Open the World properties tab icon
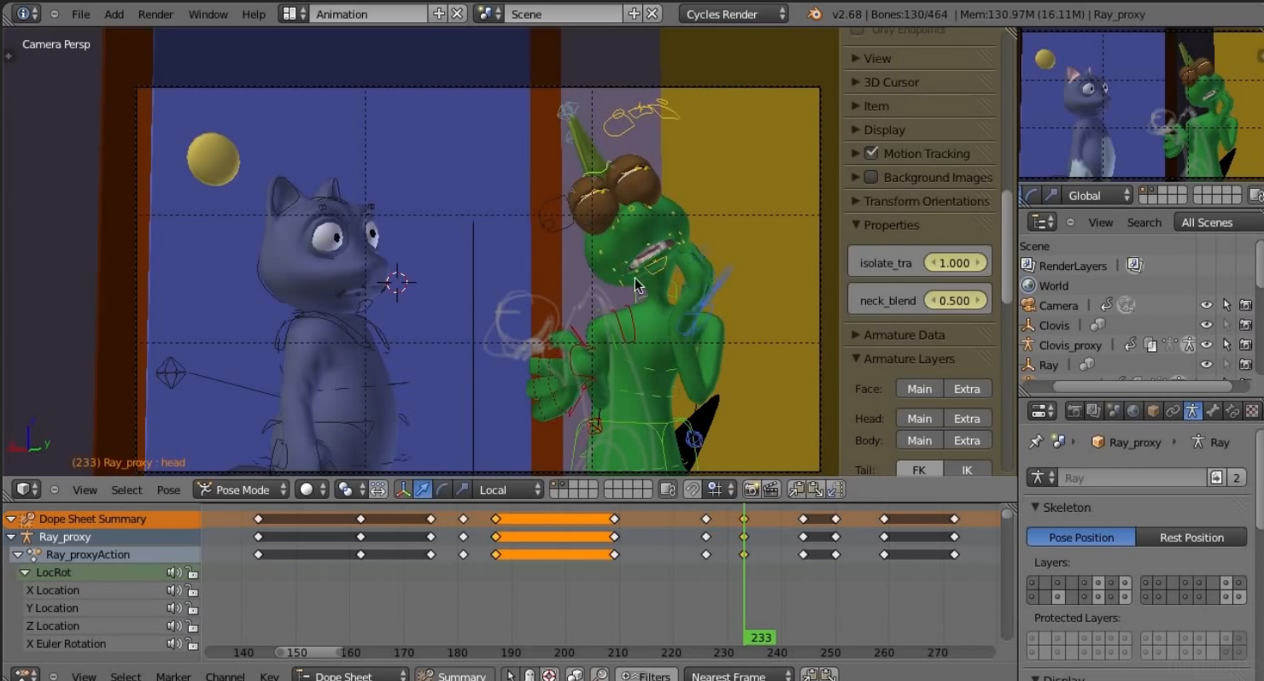The height and width of the screenshot is (681, 1264). click(1133, 411)
